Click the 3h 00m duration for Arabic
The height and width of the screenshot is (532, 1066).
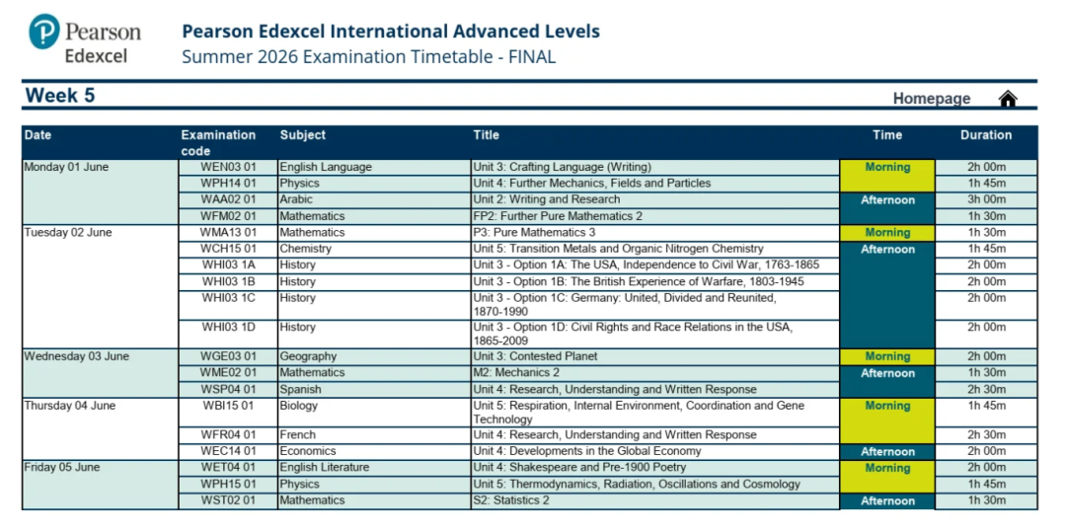click(985, 199)
